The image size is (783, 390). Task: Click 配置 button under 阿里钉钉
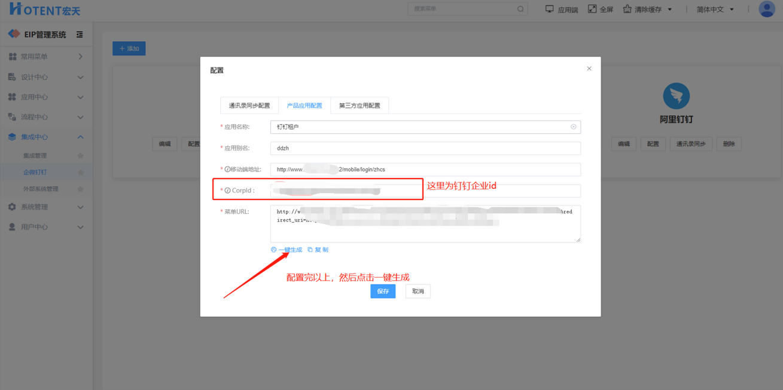click(x=653, y=144)
